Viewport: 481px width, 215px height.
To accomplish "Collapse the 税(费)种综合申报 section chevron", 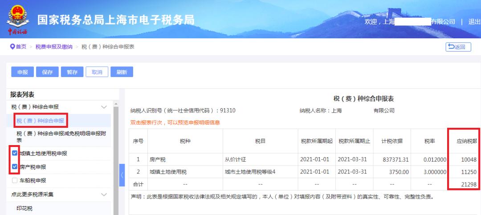I will point(104,107).
